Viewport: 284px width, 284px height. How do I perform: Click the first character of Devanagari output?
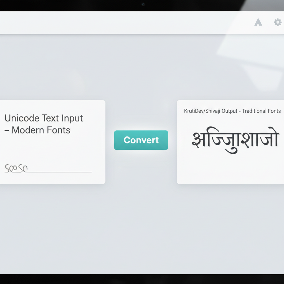pos(197,140)
